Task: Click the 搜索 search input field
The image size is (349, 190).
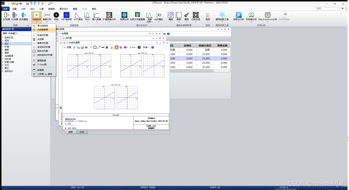Action: [x=328, y=9]
